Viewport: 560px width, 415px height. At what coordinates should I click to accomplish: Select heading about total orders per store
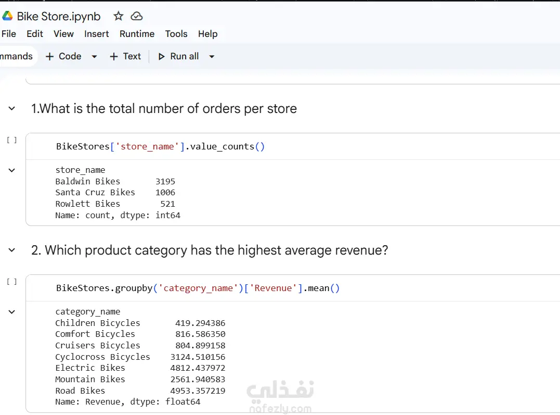(164, 109)
